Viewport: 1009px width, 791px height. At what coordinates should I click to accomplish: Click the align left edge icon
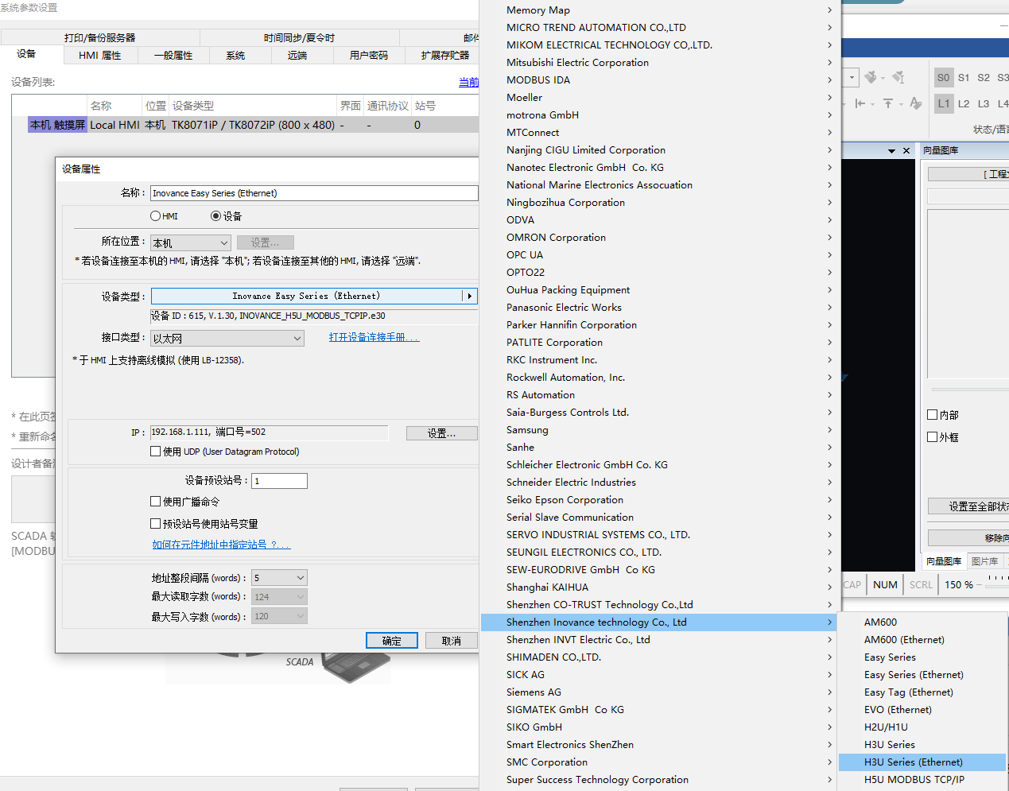[x=860, y=103]
